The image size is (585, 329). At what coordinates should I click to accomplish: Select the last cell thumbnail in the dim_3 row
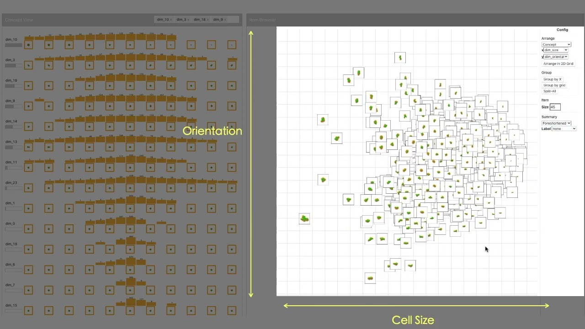(x=232, y=65)
